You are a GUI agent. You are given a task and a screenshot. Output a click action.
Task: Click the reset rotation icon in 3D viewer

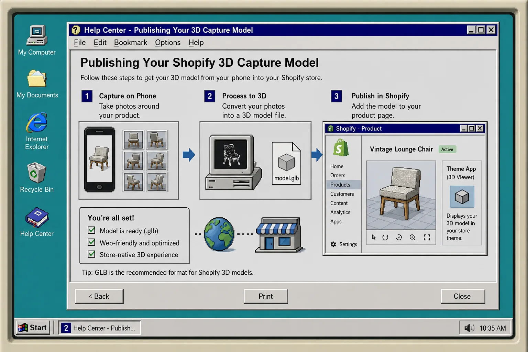(385, 238)
